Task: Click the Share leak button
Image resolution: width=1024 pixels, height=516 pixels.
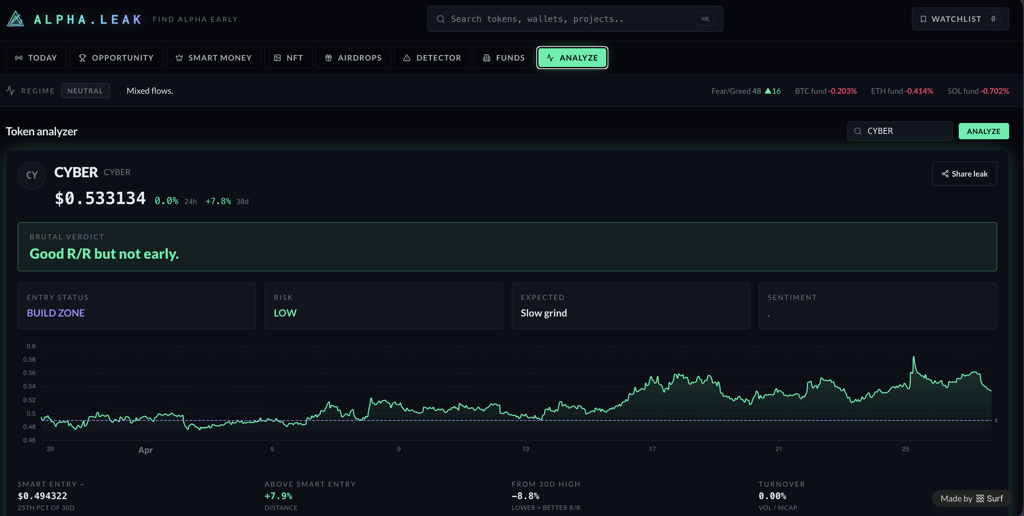Action: click(x=964, y=174)
